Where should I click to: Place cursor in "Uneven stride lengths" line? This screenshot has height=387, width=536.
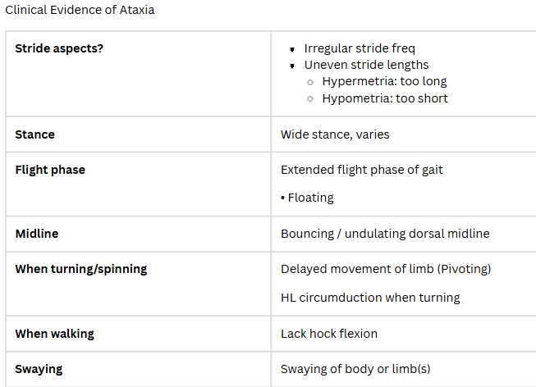(x=366, y=65)
